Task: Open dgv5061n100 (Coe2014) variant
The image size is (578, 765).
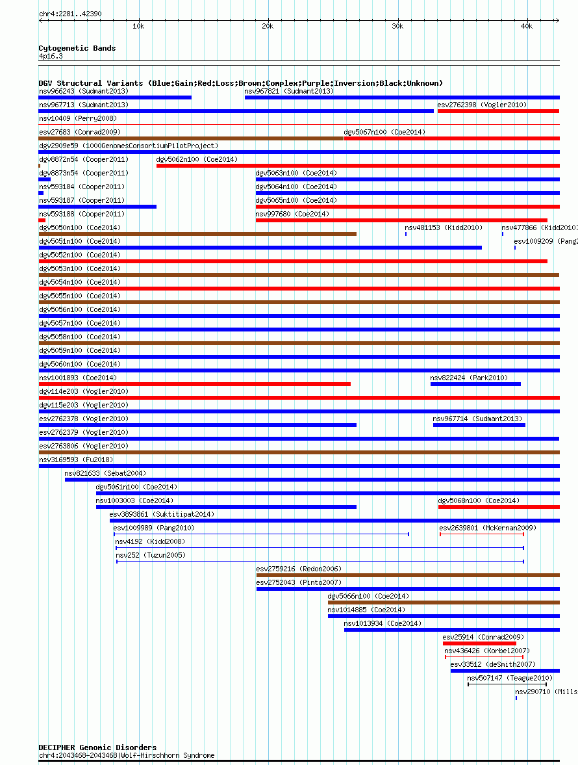Action: click(327, 494)
